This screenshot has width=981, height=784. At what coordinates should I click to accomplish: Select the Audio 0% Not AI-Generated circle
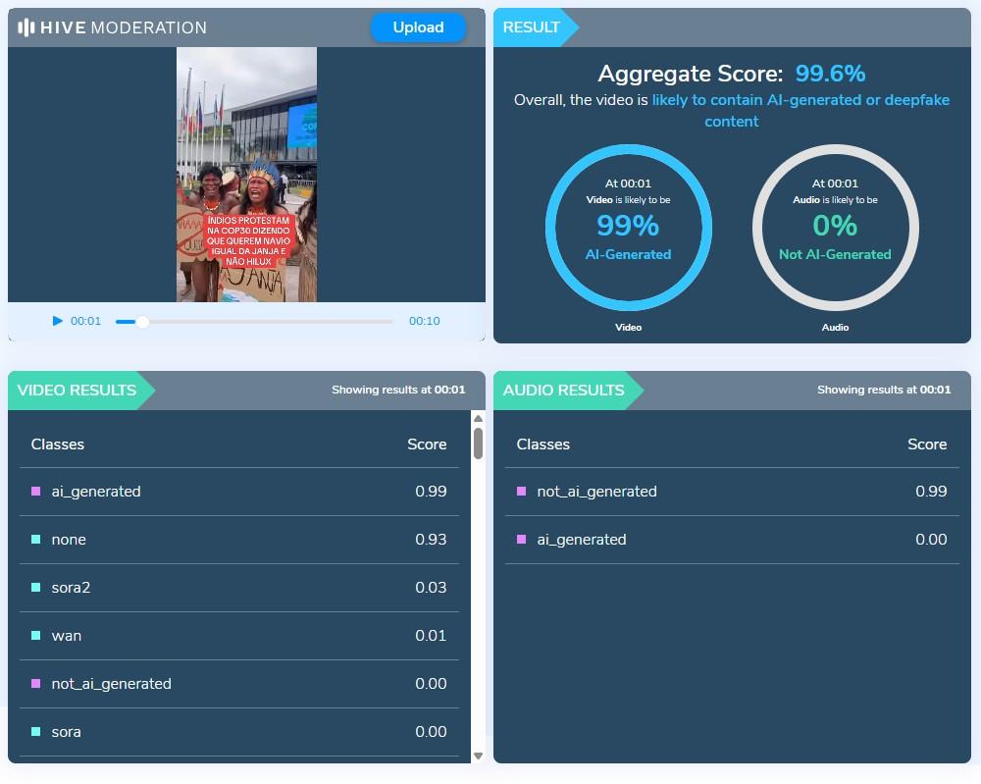click(x=835, y=228)
